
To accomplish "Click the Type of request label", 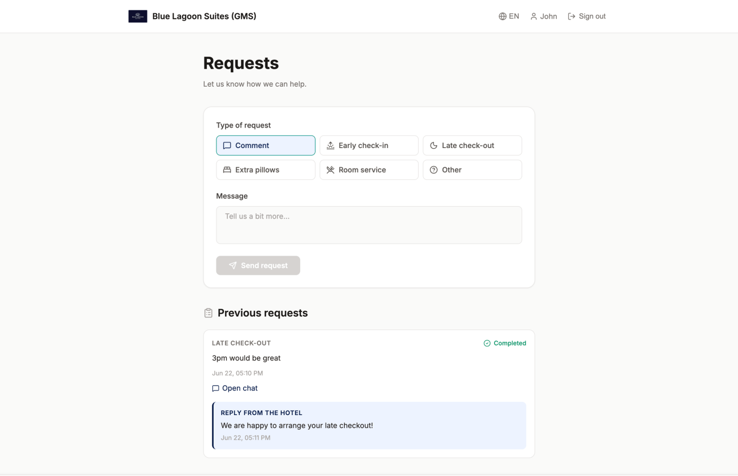I will 244,125.
